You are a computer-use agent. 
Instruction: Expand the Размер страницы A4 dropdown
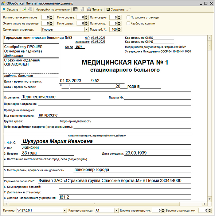[x=116, y=210]
